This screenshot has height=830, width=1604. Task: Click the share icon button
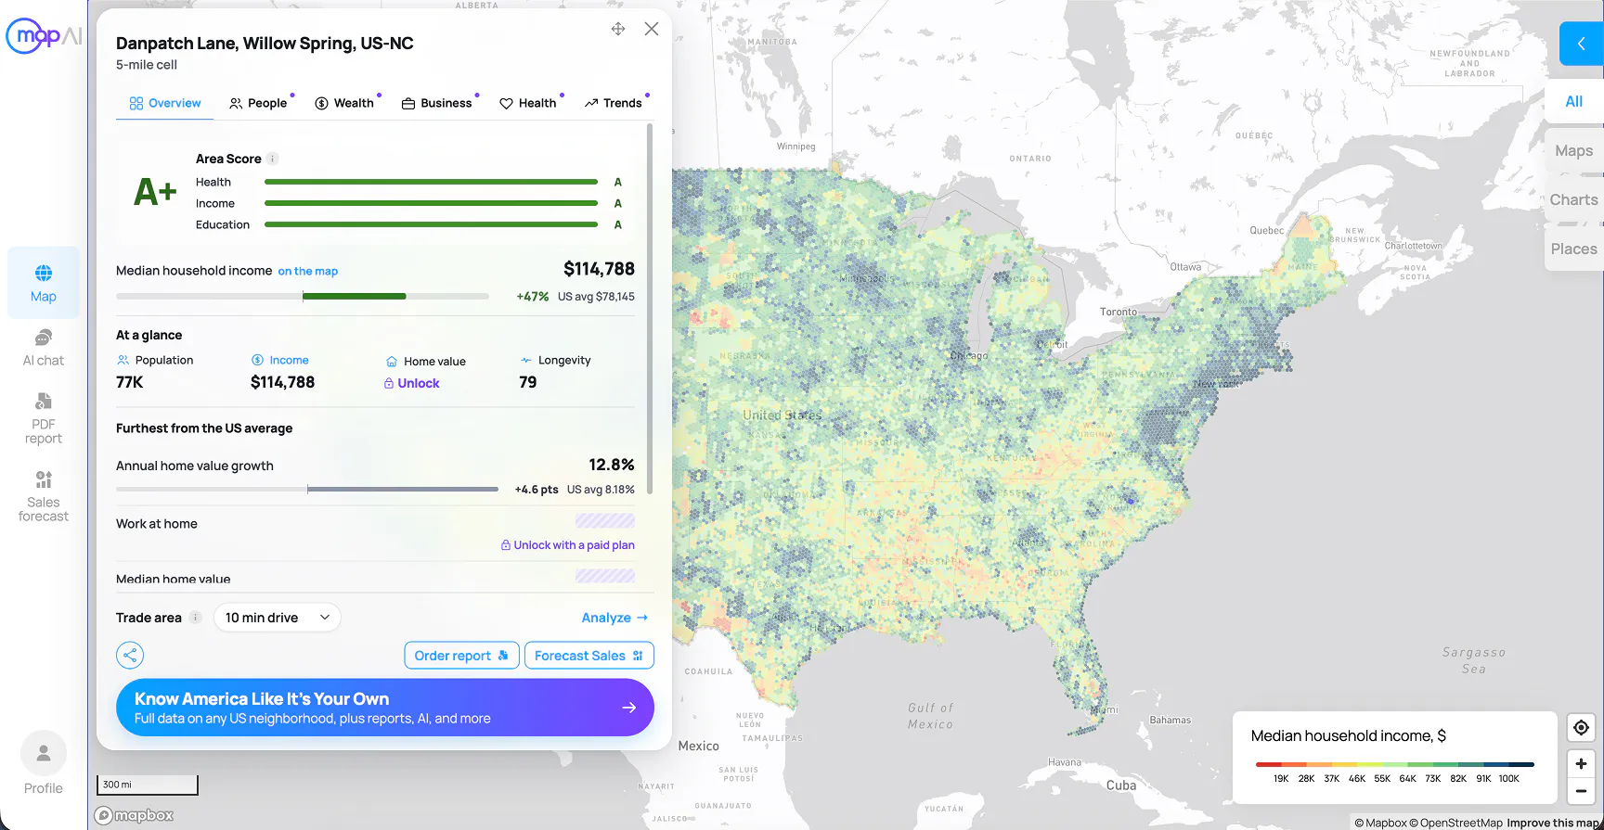pos(130,656)
